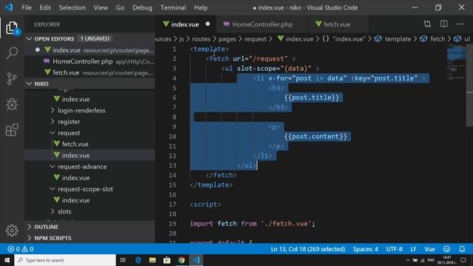Viewport: 473px width, 266px height.
Task: Open errors and warnings problems indicator
Action: [21, 249]
